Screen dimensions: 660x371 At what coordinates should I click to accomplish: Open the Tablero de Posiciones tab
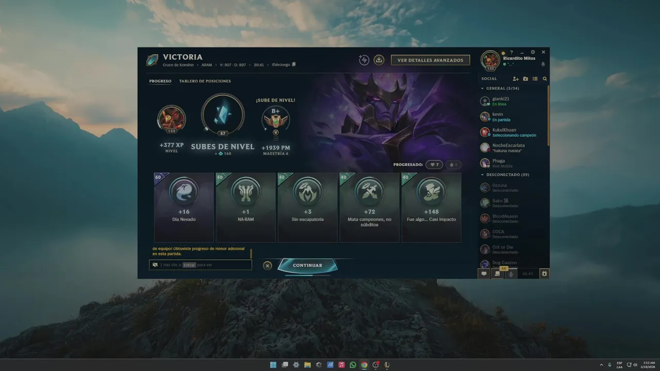coord(205,81)
